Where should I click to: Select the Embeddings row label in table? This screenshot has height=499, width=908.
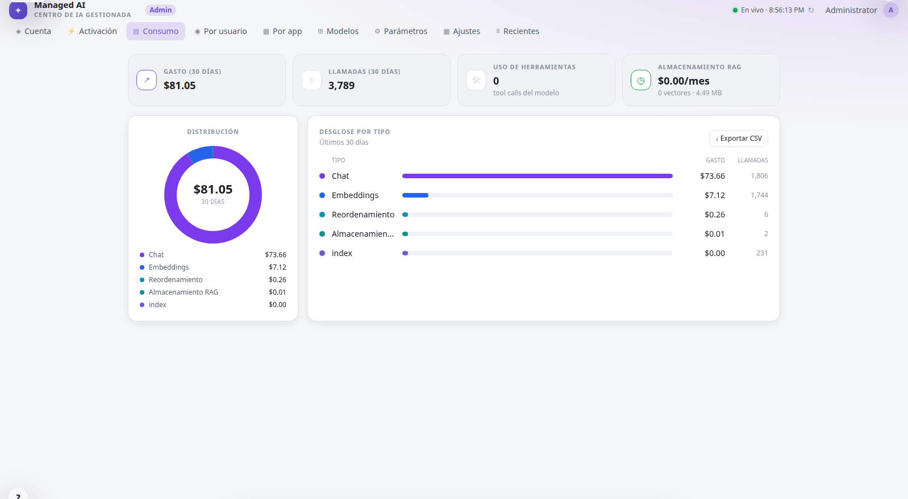point(355,195)
